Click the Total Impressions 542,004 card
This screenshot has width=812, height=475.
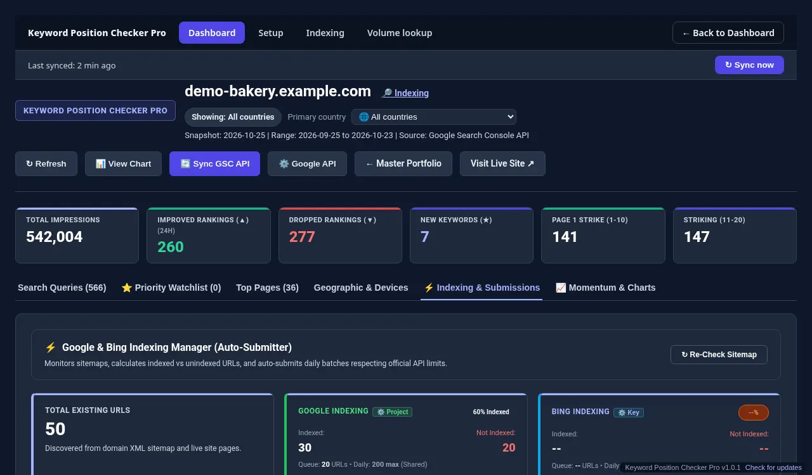tap(77, 235)
